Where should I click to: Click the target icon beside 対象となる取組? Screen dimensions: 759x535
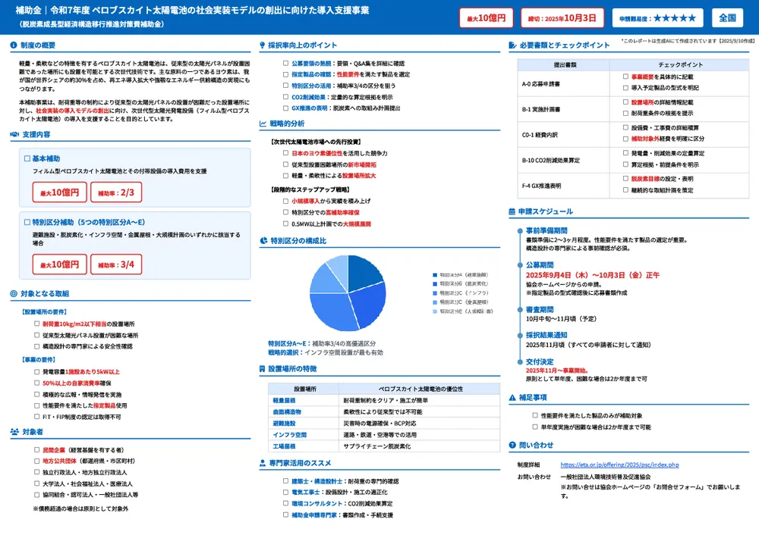[x=14, y=293]
